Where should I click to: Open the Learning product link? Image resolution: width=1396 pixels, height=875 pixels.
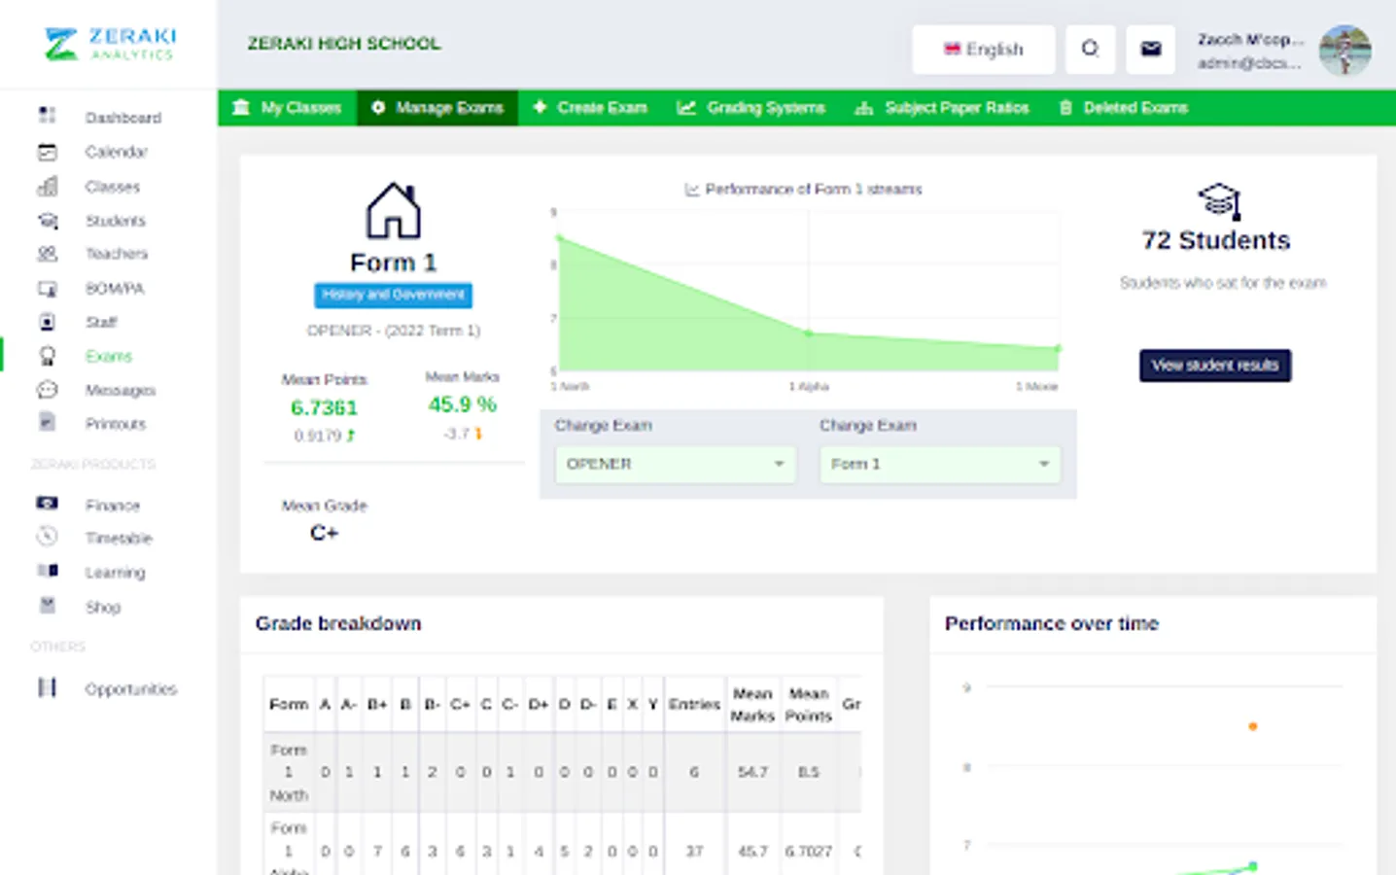click(x=115, y=573)
